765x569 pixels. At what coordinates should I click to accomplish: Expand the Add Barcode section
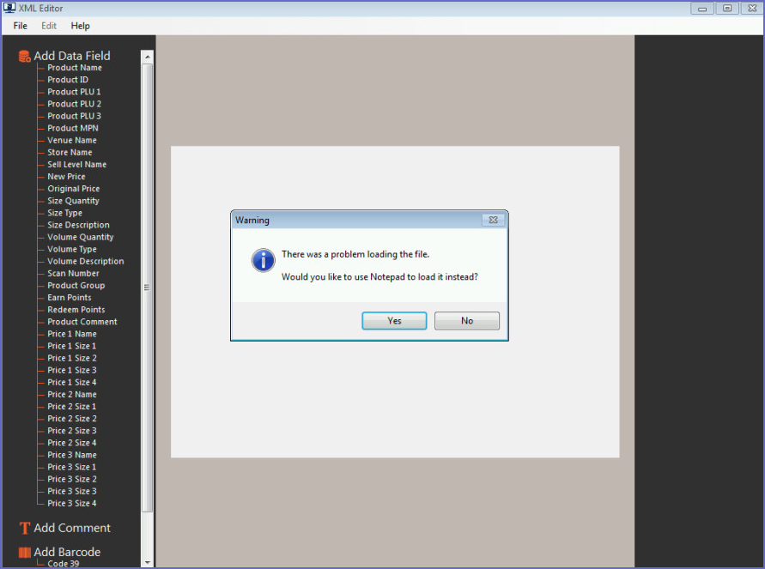pyautogui.click(x=67, y=553)
